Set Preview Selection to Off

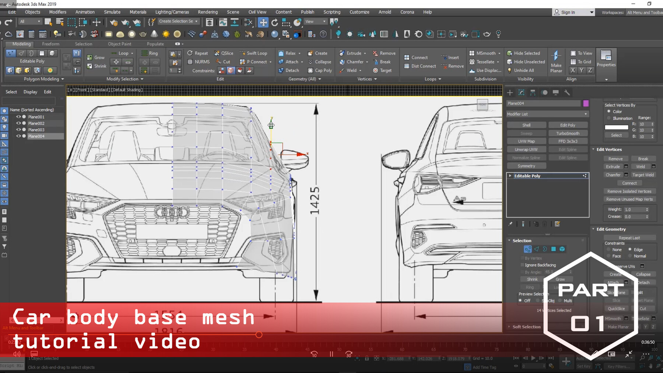click(520, 300)
